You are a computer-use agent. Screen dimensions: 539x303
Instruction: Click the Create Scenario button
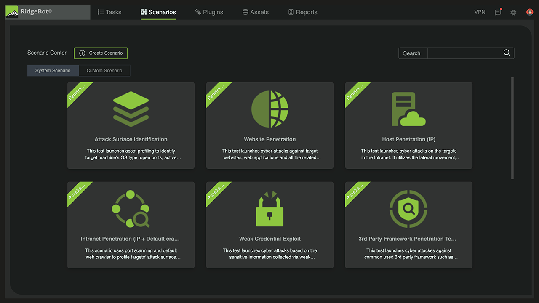click(x=101, y=53)
